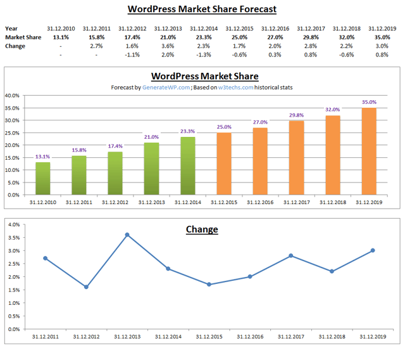Click the WordPress Market Share chart title
The image size is (405, 348).
coord(205,76)
